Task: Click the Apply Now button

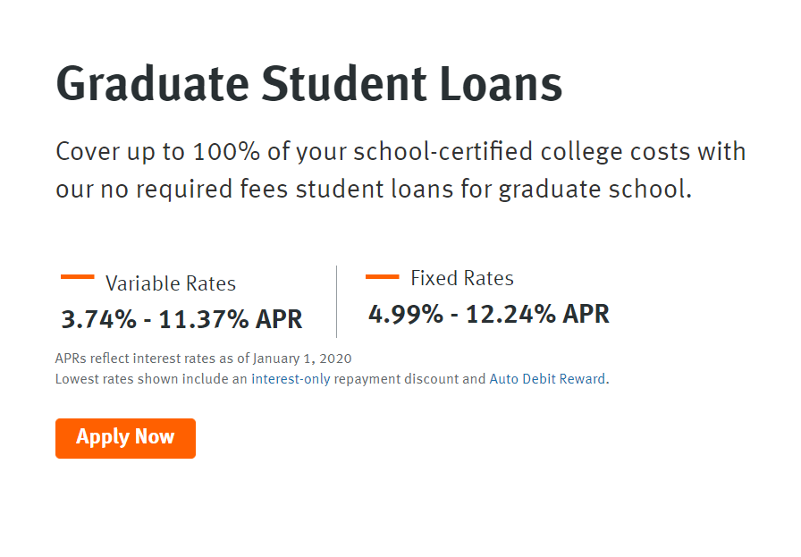Action: click(x=125, y=438)
